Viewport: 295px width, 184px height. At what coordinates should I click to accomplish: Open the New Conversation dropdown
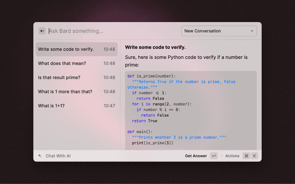[x=219, y=31]
